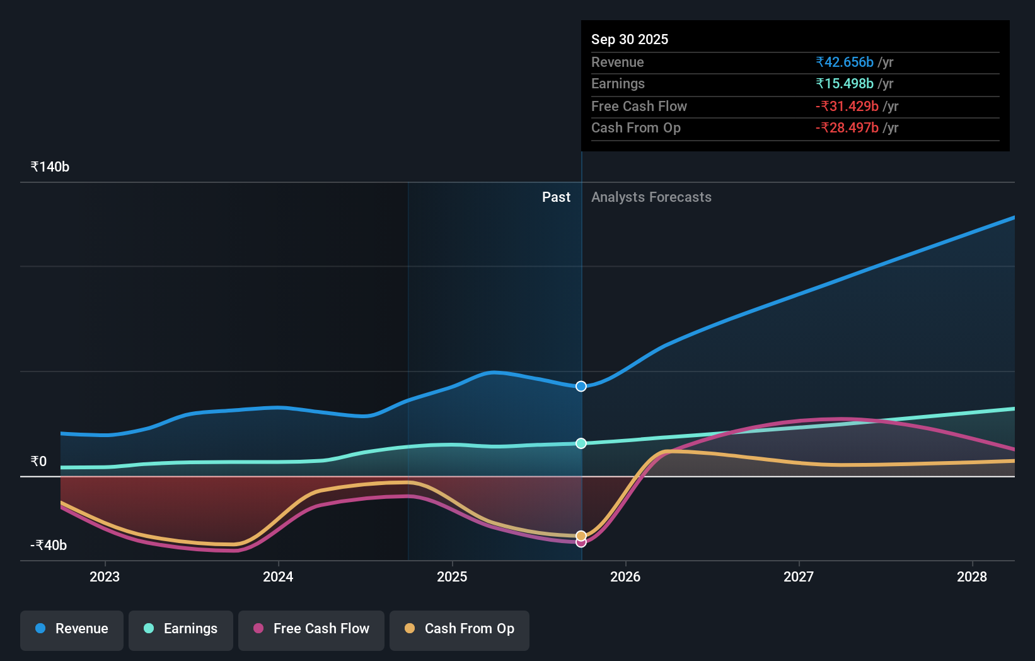This screenshot has width=1035, height=661.
Task: Click the pink Free Cash Flow legend dot
Action: [x=258, y=629]
